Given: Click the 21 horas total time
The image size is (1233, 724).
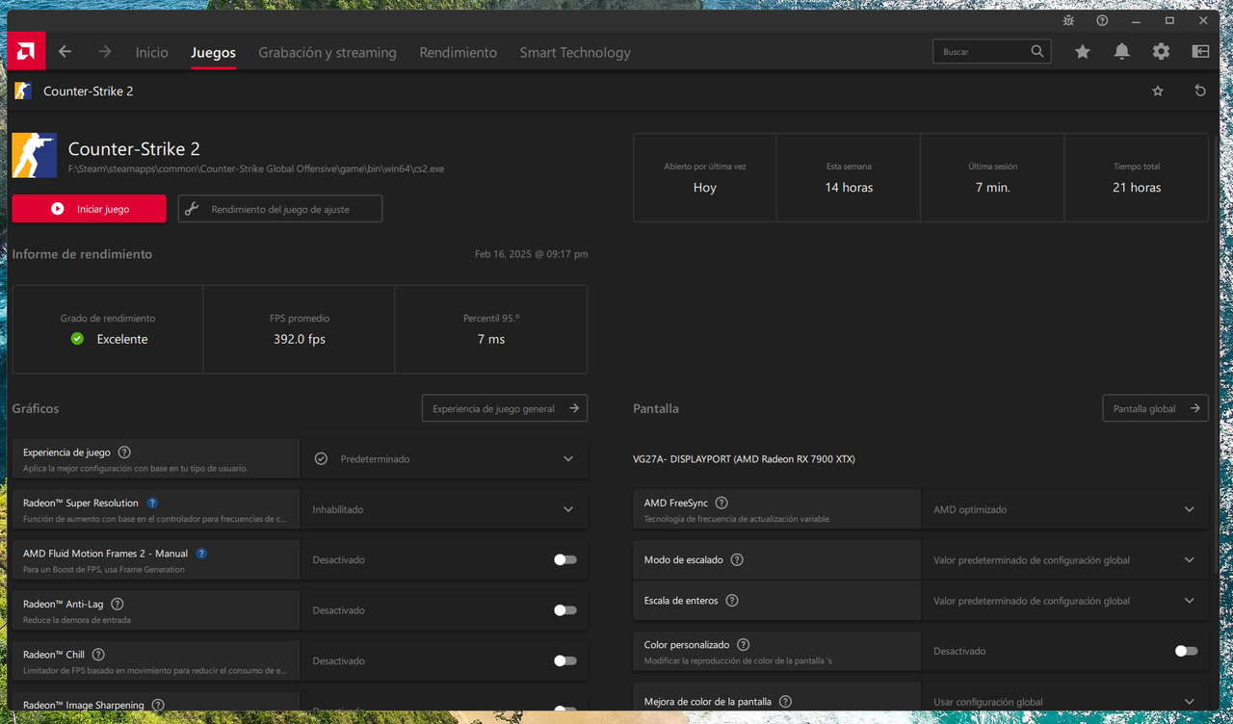Looking at the screenshot, I should click(x=1137, y=188).
